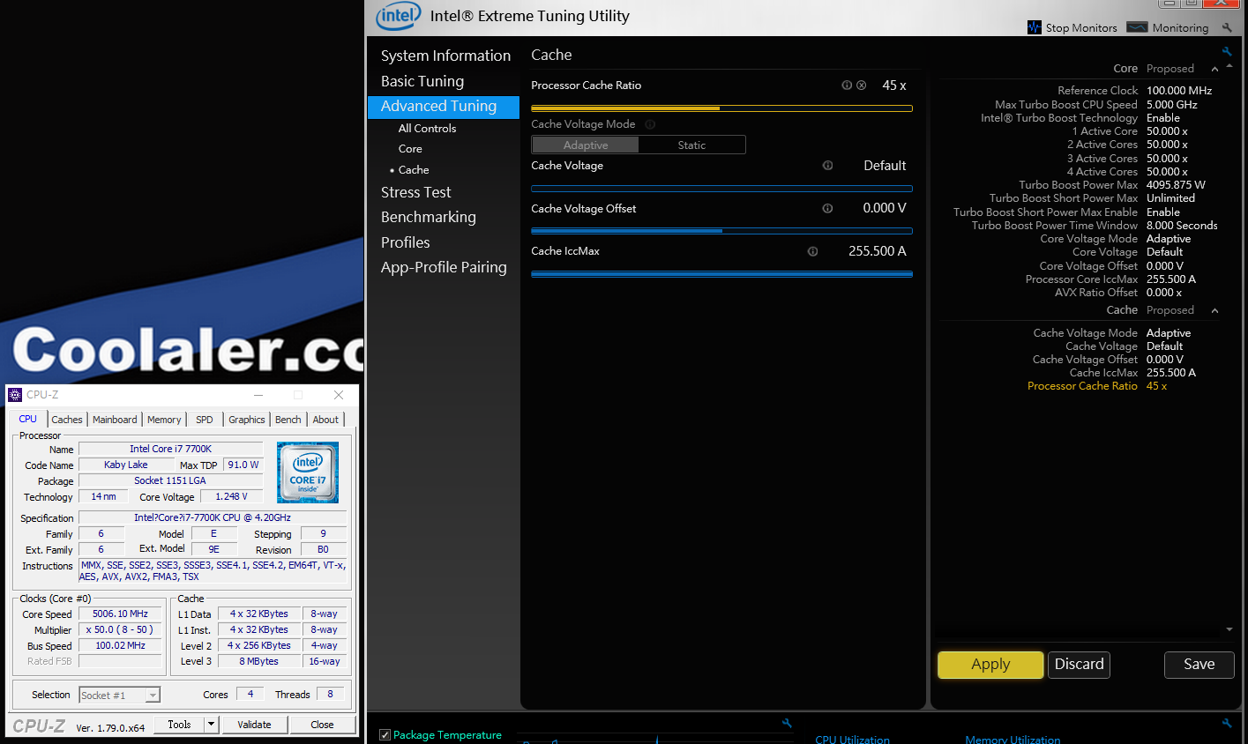Open All Controls under Advanced Tuning
This screenshot has width=1248, height=744.
pos(427,129)
